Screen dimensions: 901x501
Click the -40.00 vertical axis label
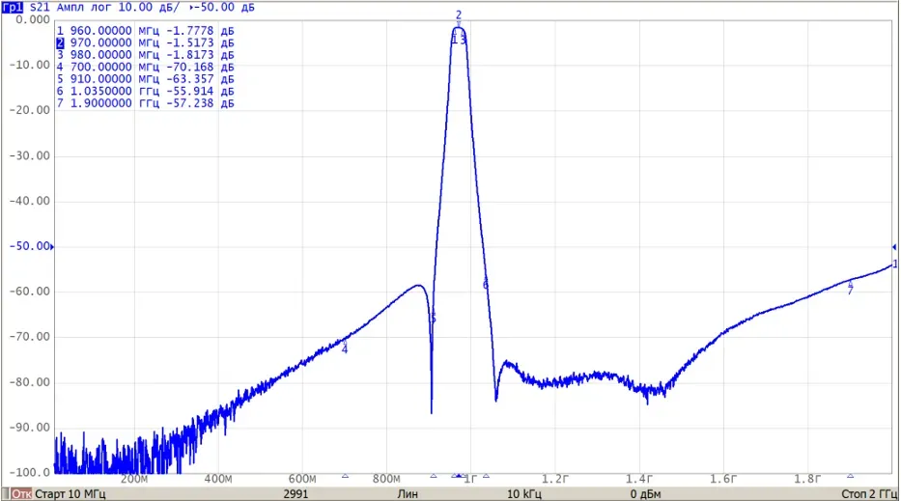pyautogui.click(x=30, y=201)
